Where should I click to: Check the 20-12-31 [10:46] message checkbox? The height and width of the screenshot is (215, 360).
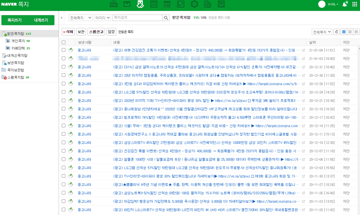click(x=64, y=67)
